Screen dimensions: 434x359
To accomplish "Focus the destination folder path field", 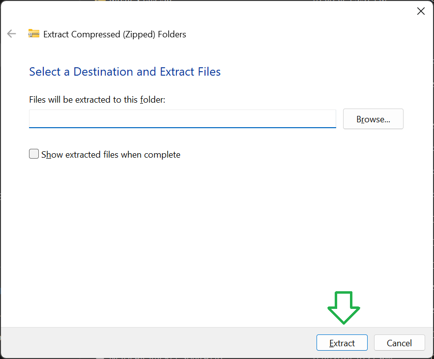I will point(182,119).
